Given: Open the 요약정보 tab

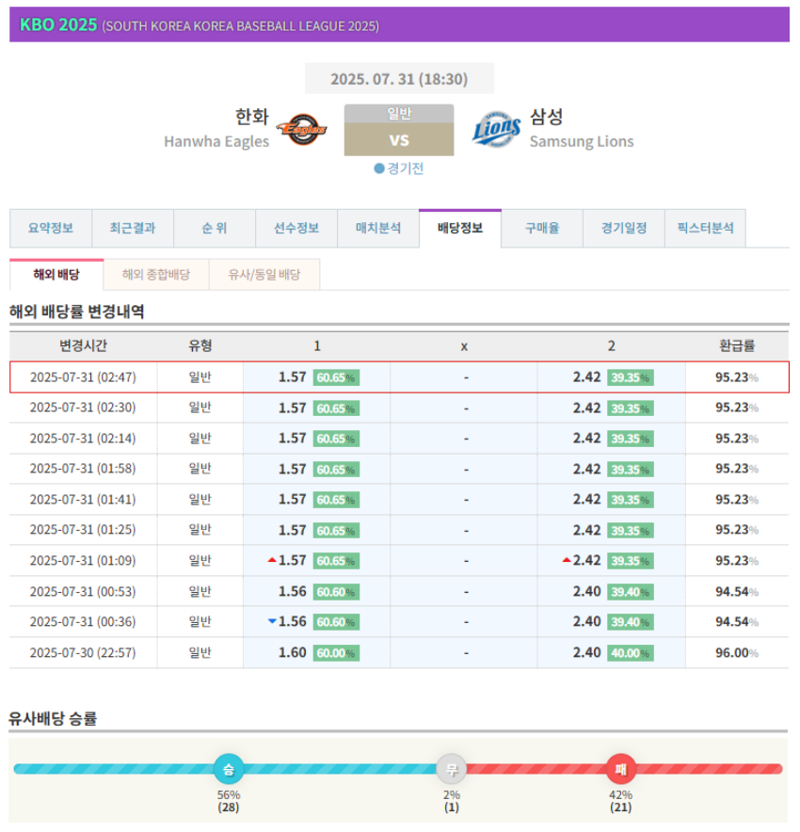Looking at the screenshot, I should (51, 228).
